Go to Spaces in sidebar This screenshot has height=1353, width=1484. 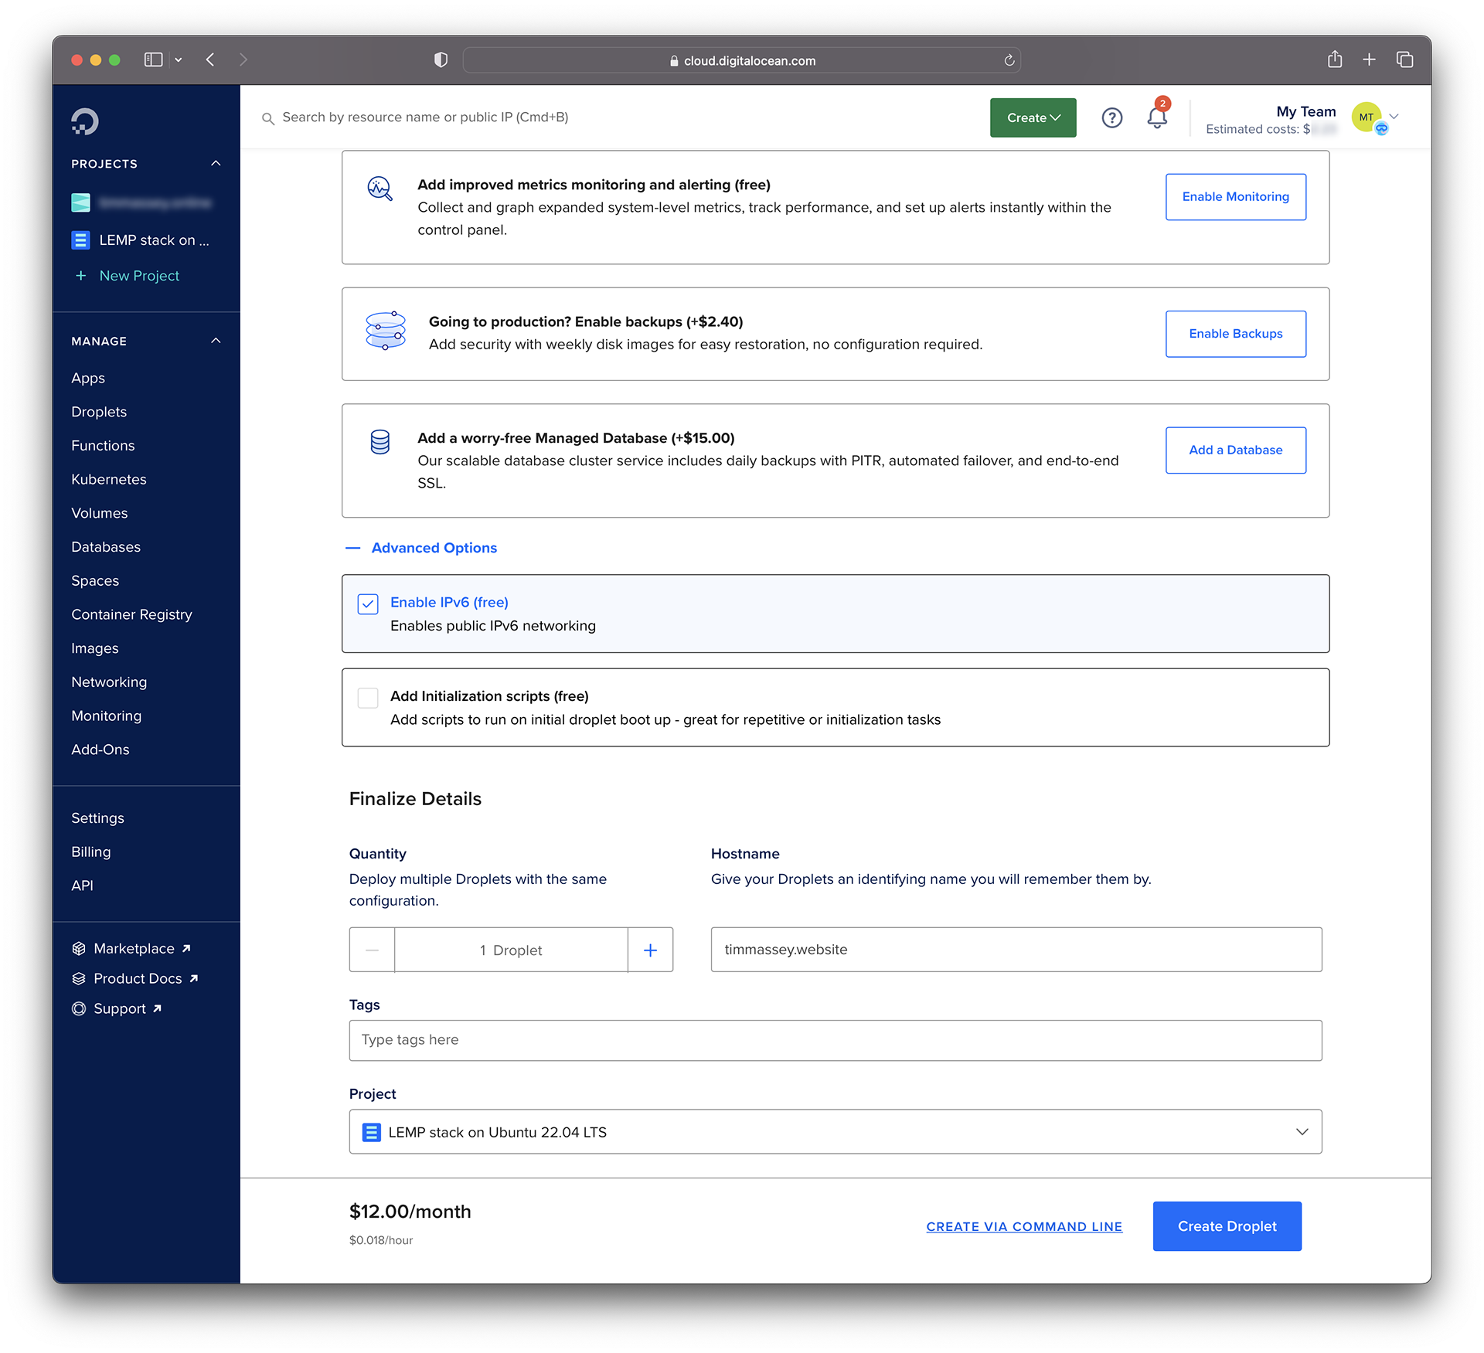(x=95, y=581)
